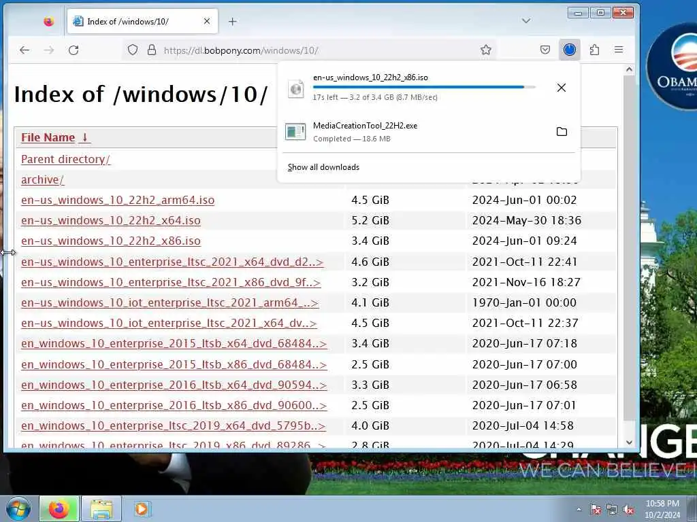
Task: Open the Windows Start orb
Action: (18, 508)
